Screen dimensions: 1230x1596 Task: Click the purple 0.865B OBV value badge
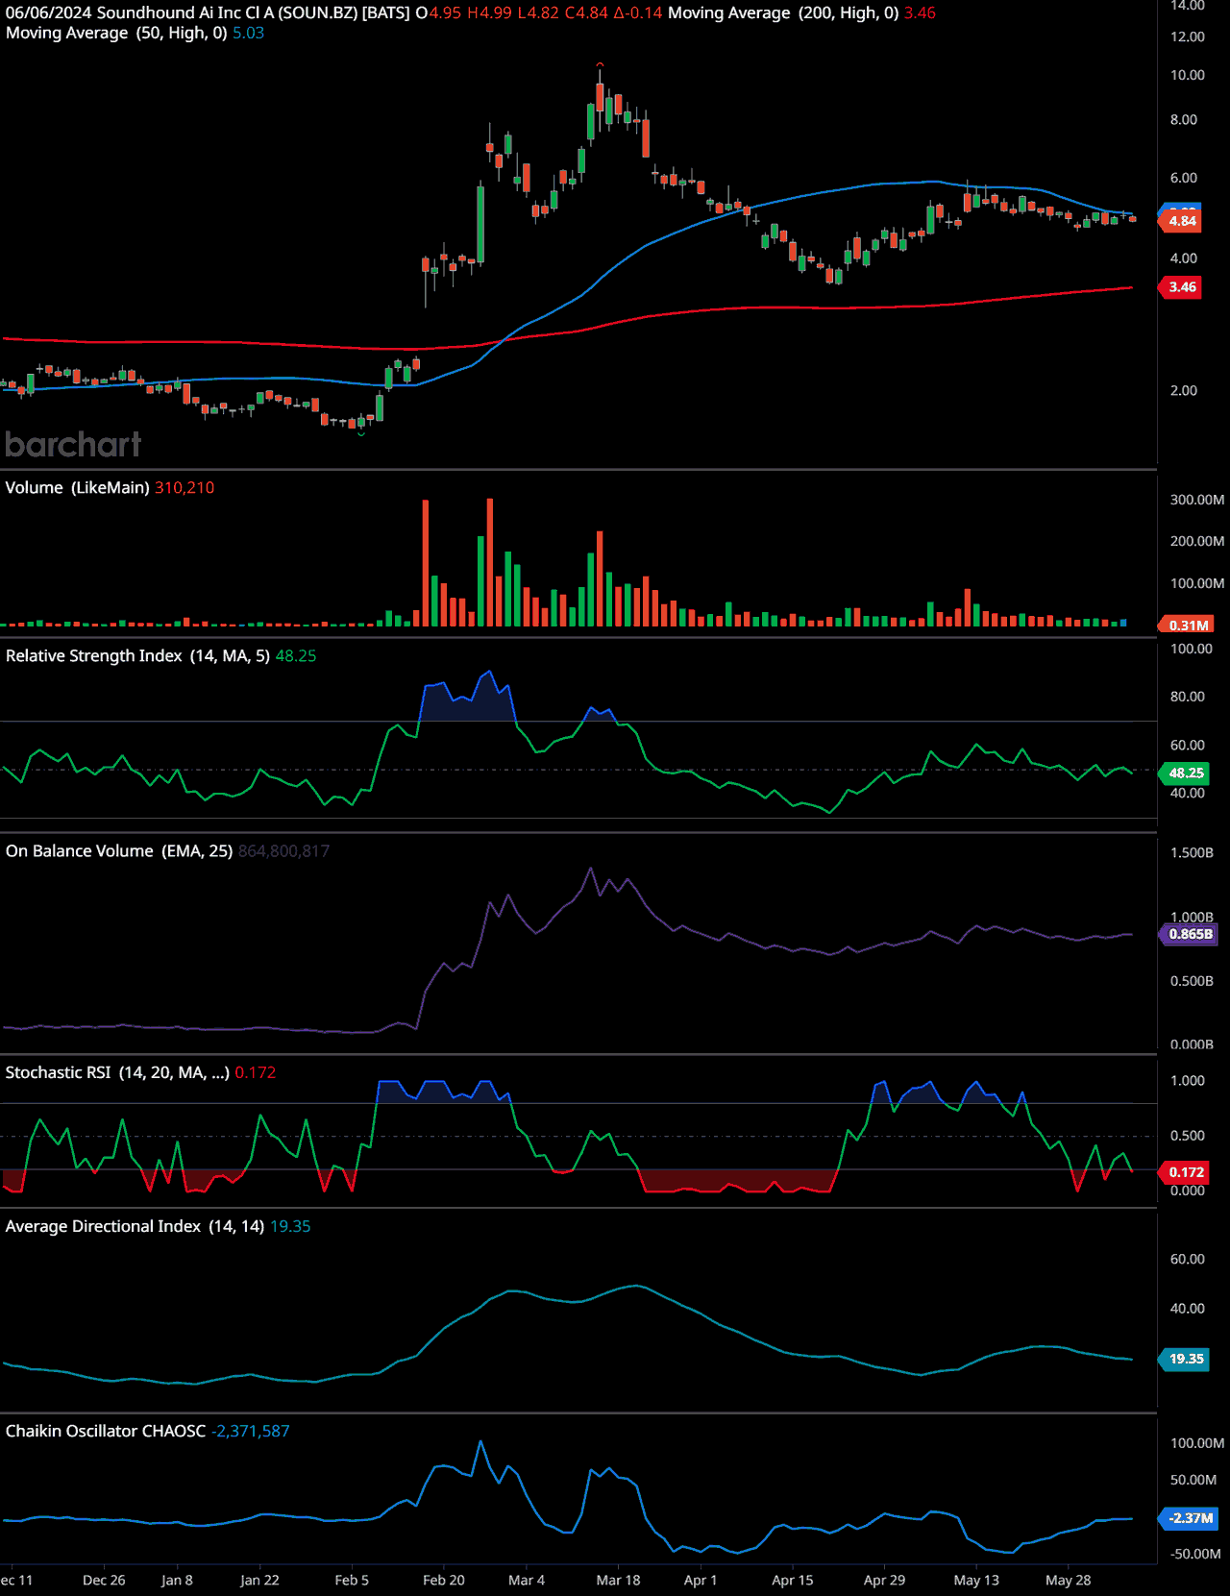tap(1190, 934)
